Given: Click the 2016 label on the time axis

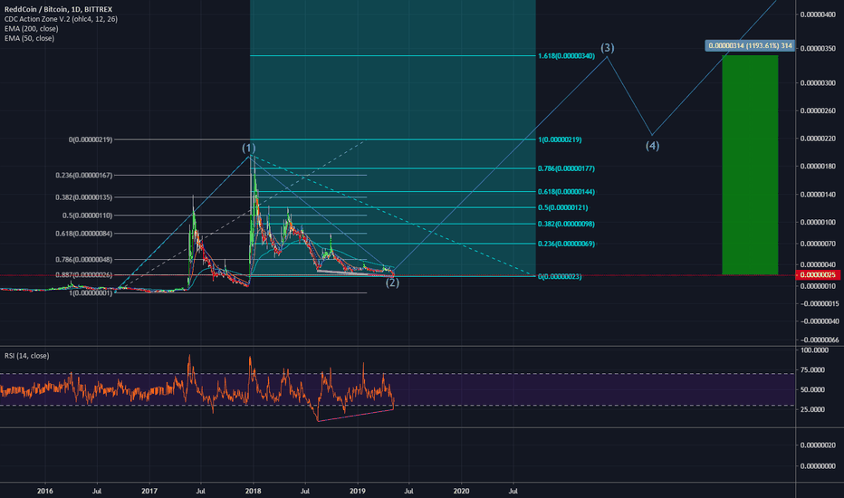Looking at the screenshot, I should point(45,491).
